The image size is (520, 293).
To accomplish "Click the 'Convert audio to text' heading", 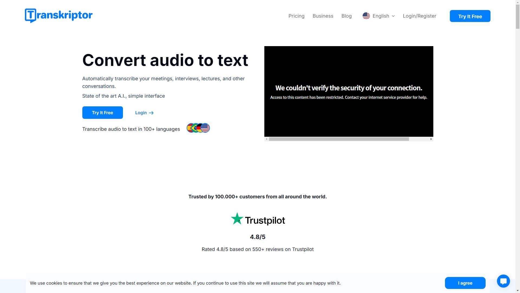I will click(165, 60).
